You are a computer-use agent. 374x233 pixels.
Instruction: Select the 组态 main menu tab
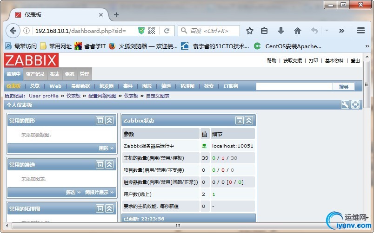[x=70, y=74]
